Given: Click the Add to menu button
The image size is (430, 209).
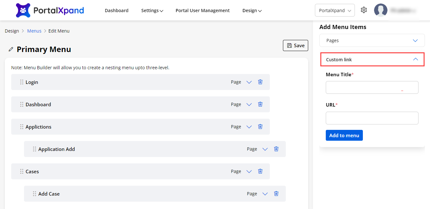Looking at the screenshot, I should click(344, 135).
